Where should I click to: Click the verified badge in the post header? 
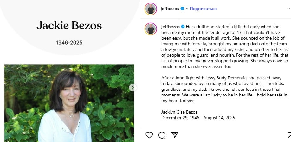click(182, 9)
